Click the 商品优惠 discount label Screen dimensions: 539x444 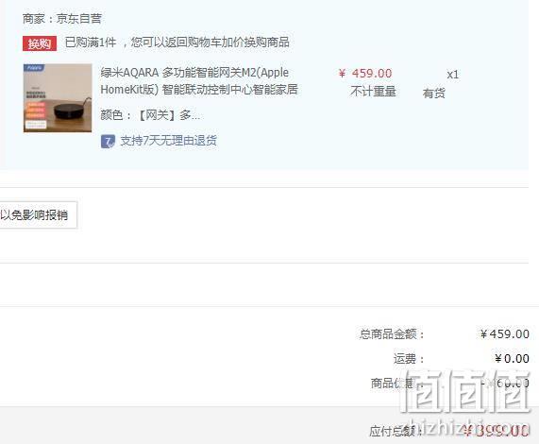(395, 384)
